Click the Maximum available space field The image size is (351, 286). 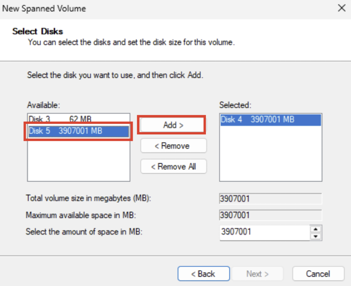(270, 215)
